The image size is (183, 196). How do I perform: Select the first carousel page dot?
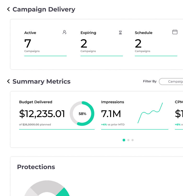(x=124, y=140)
